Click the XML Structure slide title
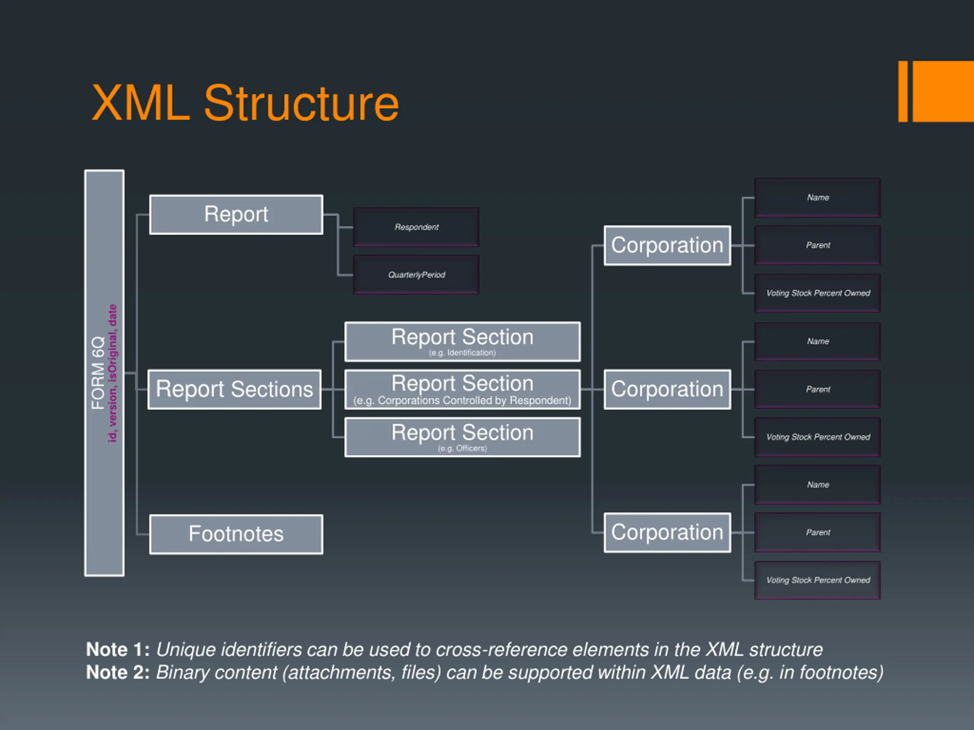The width and height of the screenshot is (974, 730). click(x=245, y=103)
